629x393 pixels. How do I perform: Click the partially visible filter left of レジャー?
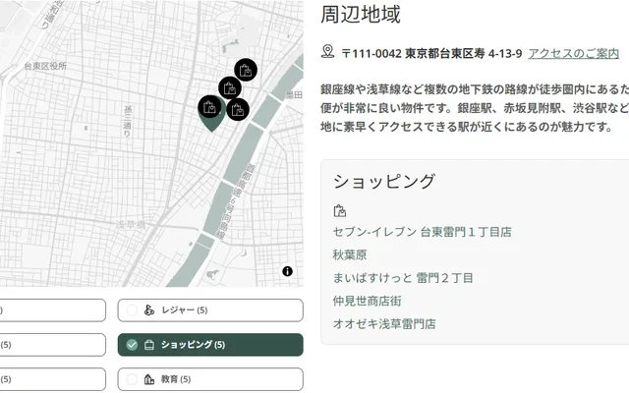[x=49, y=310]
